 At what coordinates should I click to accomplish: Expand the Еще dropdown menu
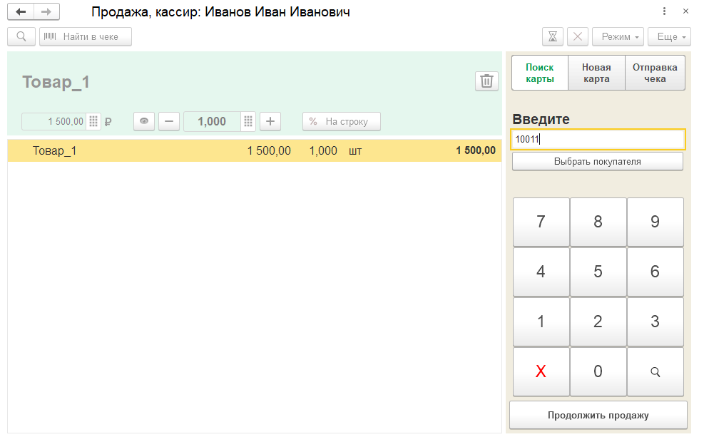tap(670, 37)
